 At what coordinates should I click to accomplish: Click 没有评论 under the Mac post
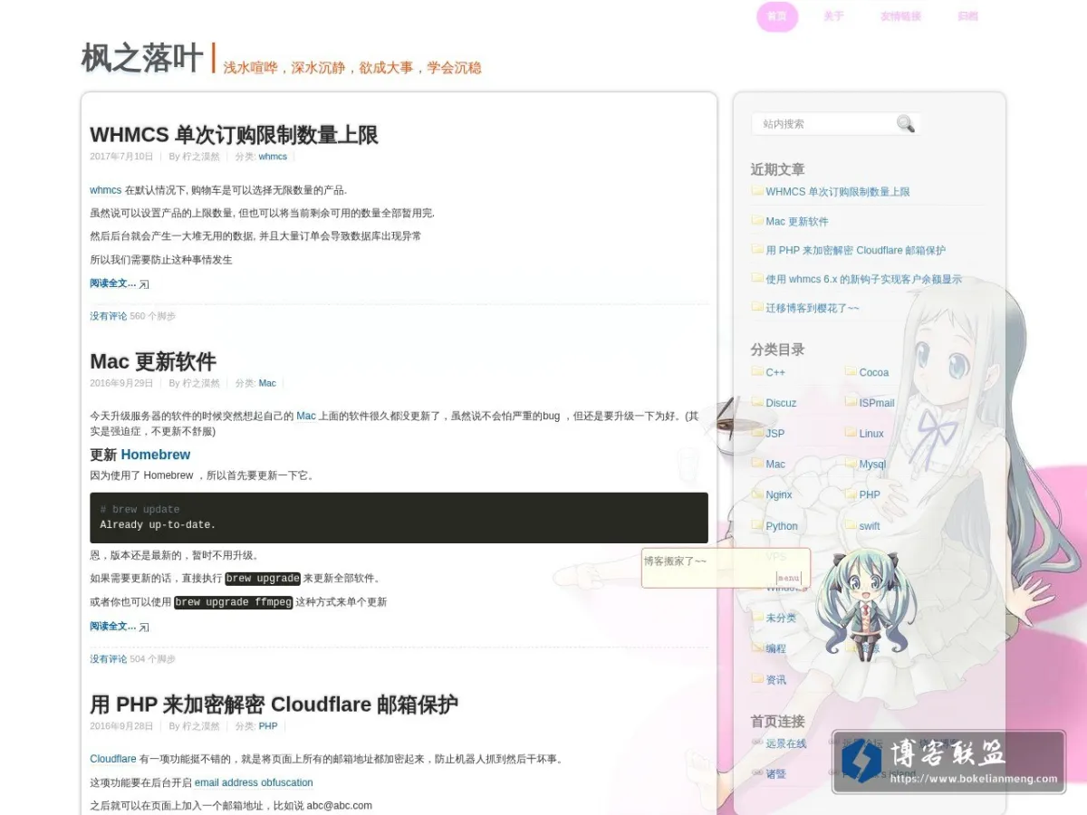pos(108,658)
